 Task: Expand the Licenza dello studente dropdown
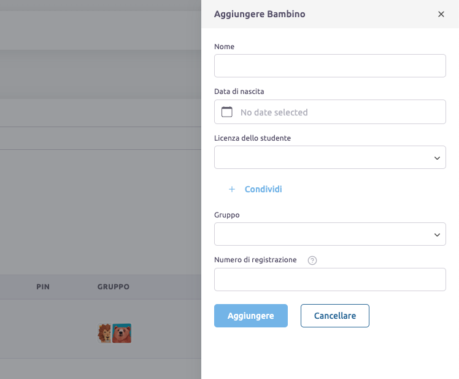330,157
